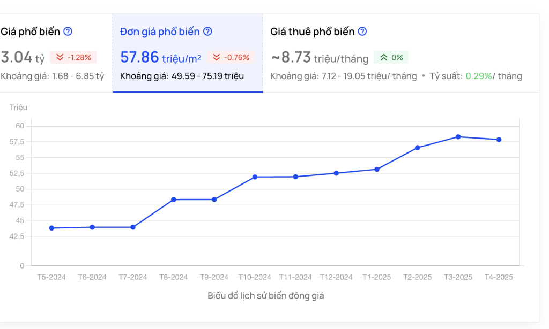Click Khoảng giá: 7.12 - 19.05 triệu/ tháng
This screenshot has width=549, height=329.
344,76
